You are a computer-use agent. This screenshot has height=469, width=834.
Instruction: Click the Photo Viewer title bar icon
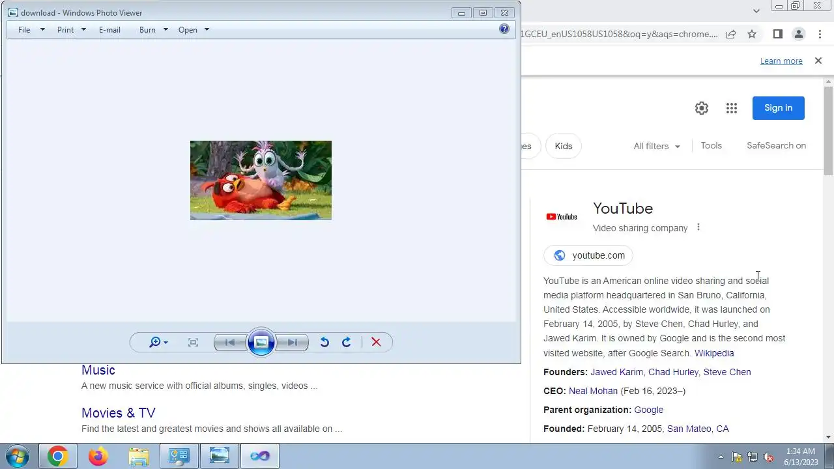(x=13, y=12)
